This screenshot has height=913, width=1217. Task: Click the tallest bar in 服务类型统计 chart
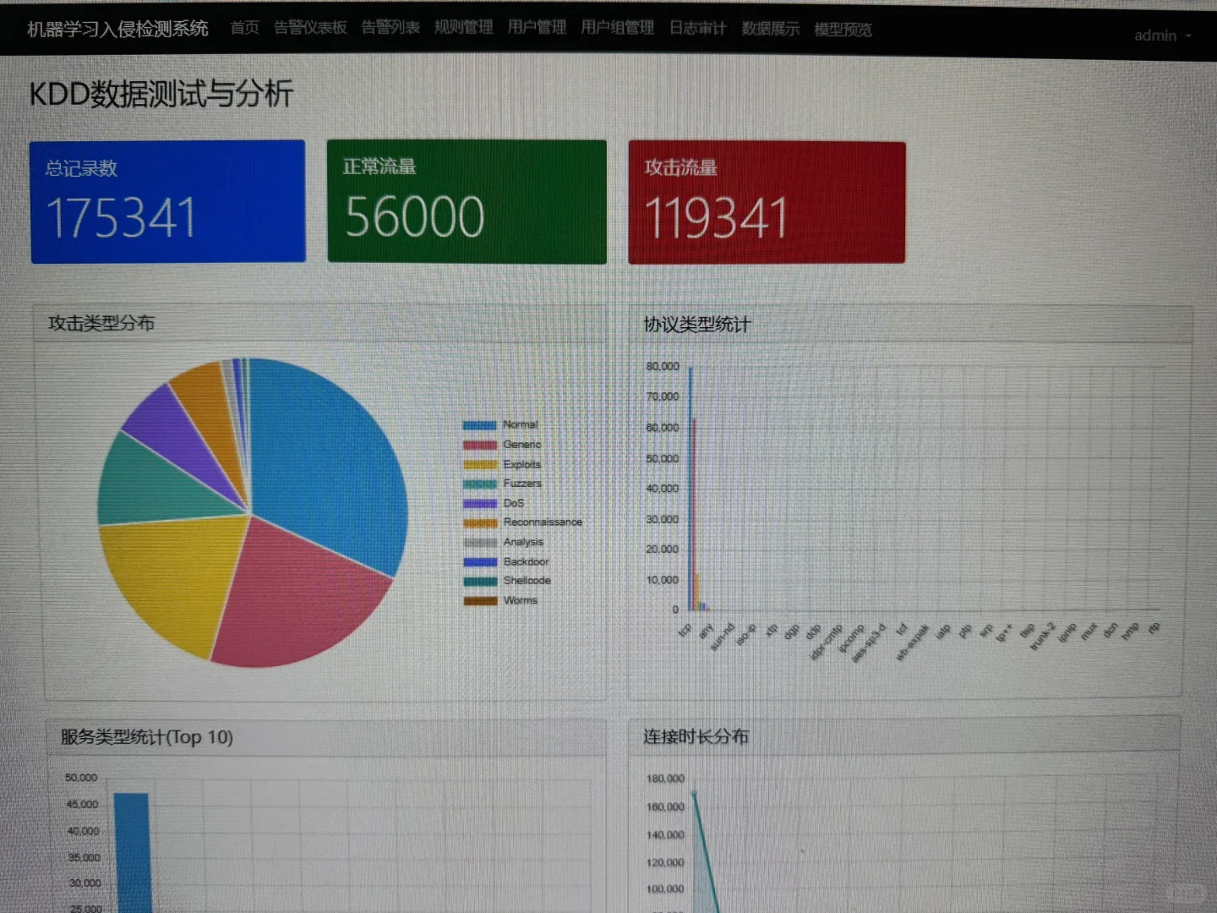click(x=132, y=852)
